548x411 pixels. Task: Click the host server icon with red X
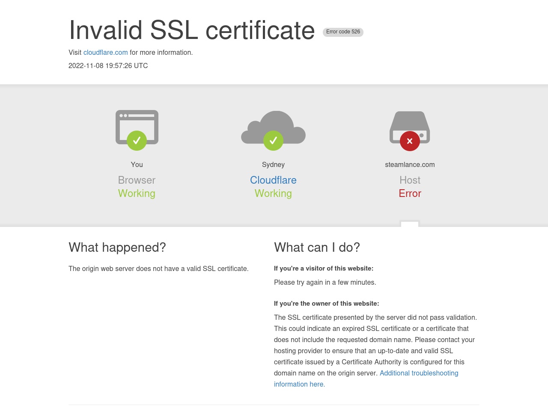pos(410,131)
